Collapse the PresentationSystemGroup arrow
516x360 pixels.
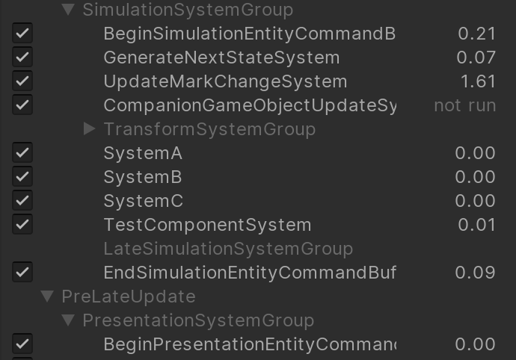69,320
